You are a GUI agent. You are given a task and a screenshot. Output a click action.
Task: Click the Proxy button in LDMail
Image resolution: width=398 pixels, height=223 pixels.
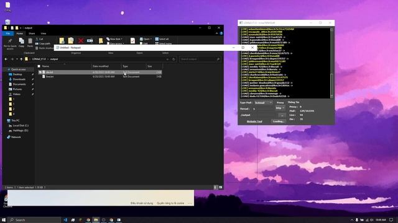280,103
